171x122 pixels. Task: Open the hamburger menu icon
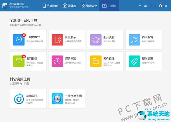tap(145, 6)
